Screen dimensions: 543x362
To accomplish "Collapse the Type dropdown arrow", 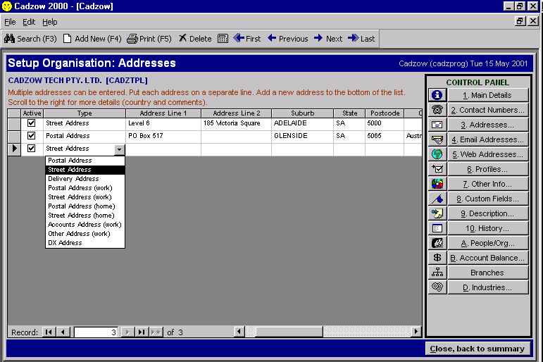I will [119, 149].
